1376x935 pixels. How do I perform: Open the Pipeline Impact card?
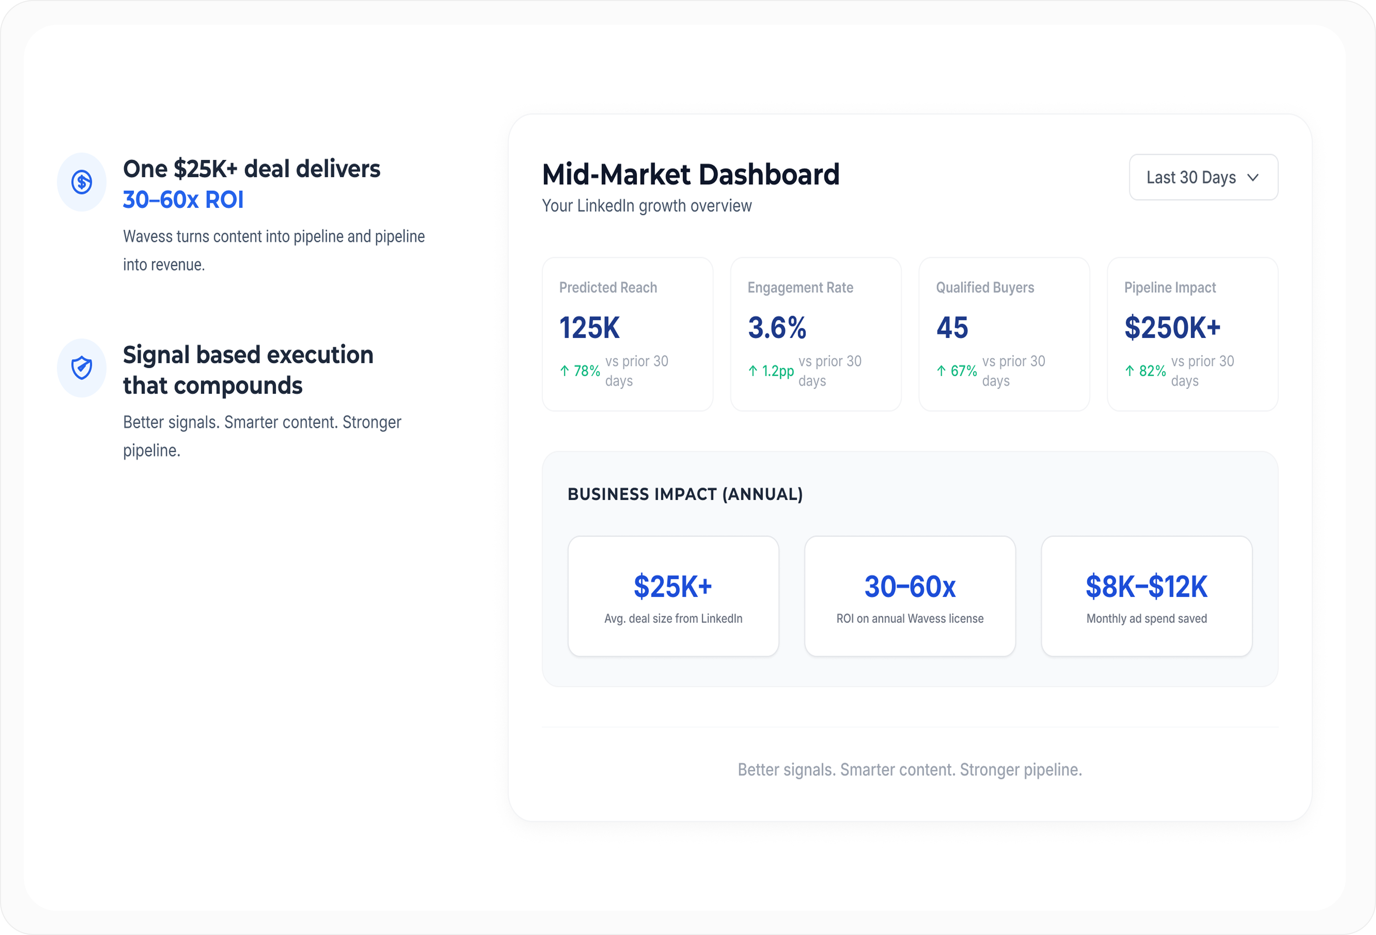[1193, 334]
